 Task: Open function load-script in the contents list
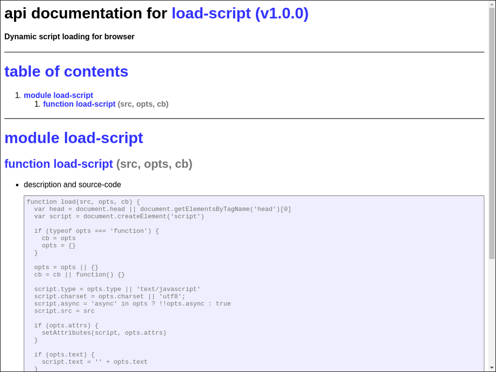pos(79,104)
